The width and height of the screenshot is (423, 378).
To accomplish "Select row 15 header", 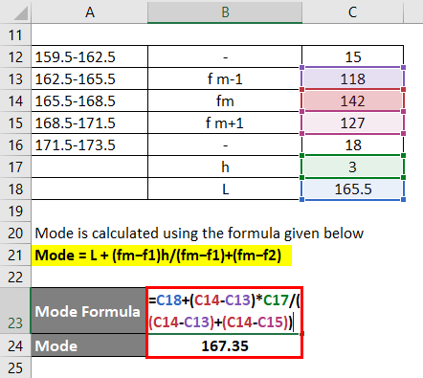I will pyautogui.click(x=15, y=122).
